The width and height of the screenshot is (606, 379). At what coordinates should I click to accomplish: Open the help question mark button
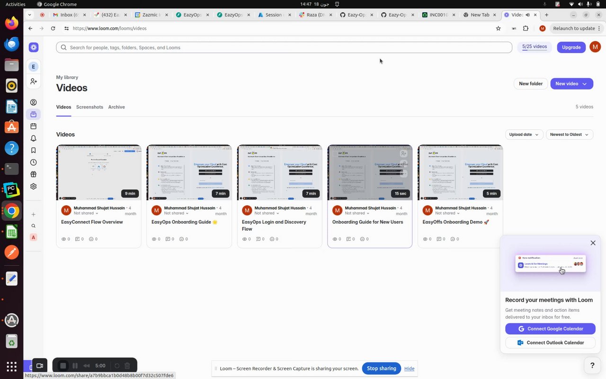click(592, 365)
